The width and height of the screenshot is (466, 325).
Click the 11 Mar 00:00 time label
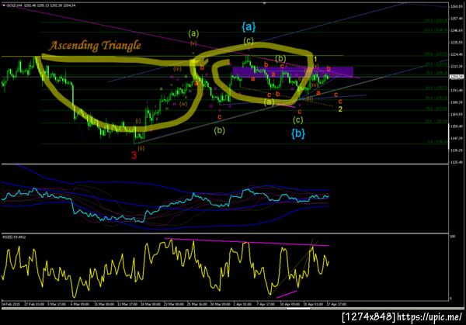tap(104, 304)
